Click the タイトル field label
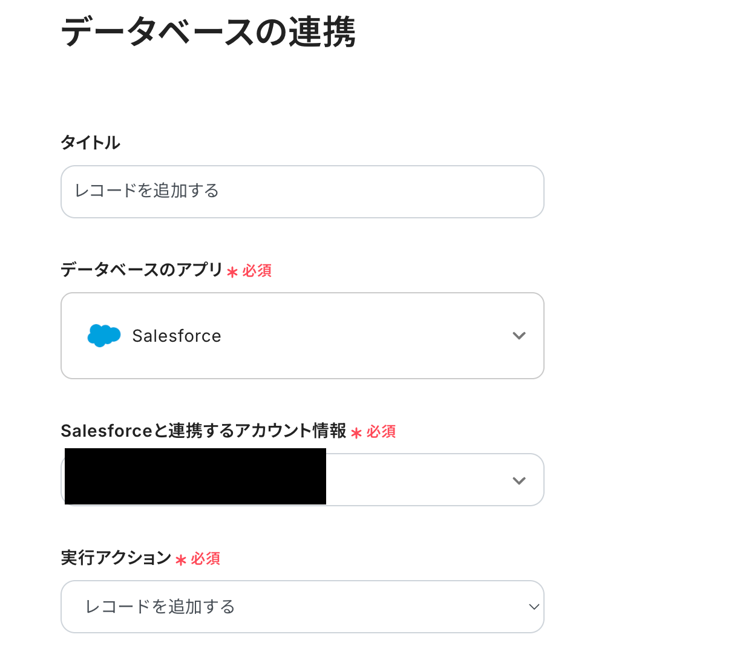 [91, 143]
